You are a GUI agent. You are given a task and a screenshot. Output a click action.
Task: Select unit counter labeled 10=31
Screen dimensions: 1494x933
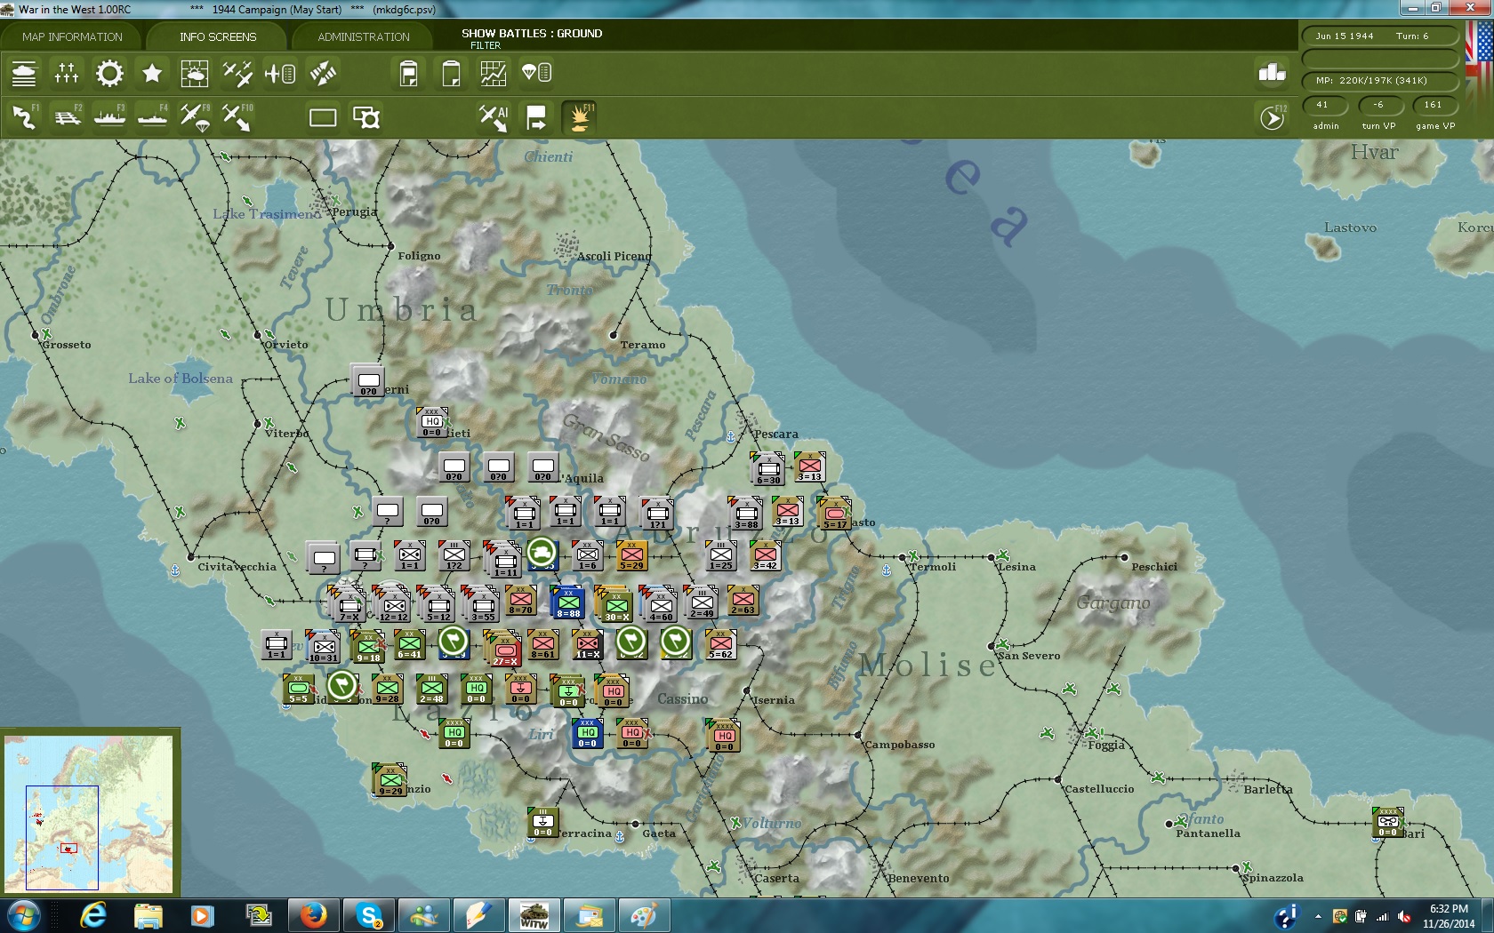click(323, 646)
